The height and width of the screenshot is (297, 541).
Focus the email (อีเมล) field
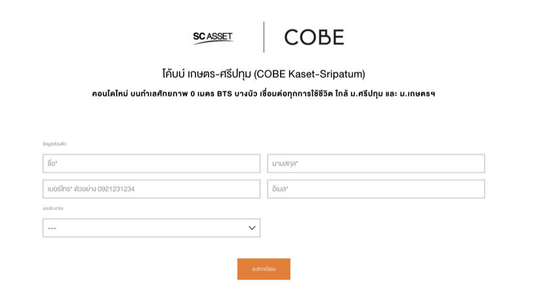click(376, 189)
